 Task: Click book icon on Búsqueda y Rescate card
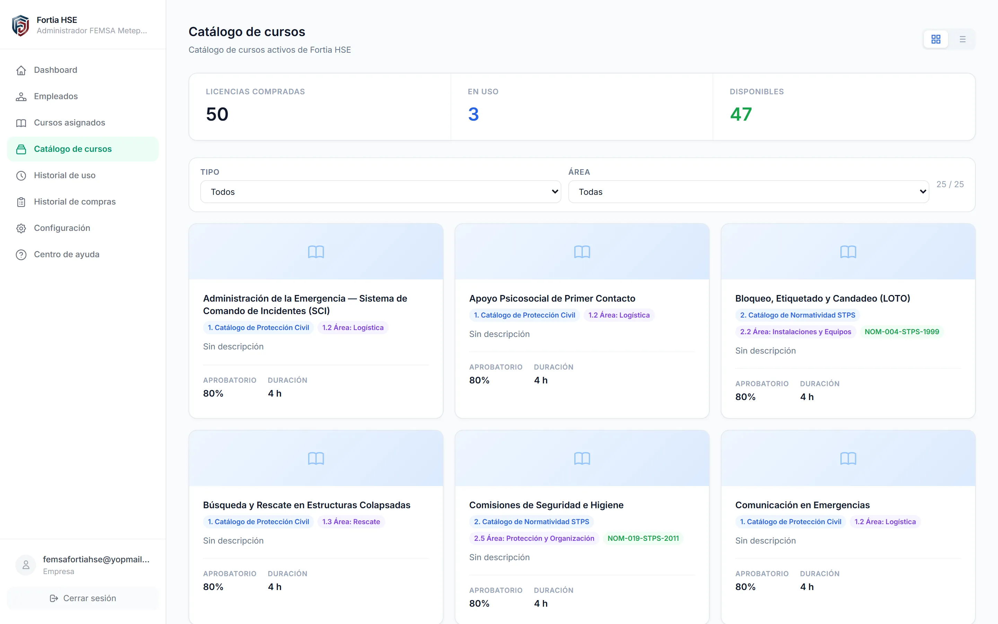click(316, 459)
